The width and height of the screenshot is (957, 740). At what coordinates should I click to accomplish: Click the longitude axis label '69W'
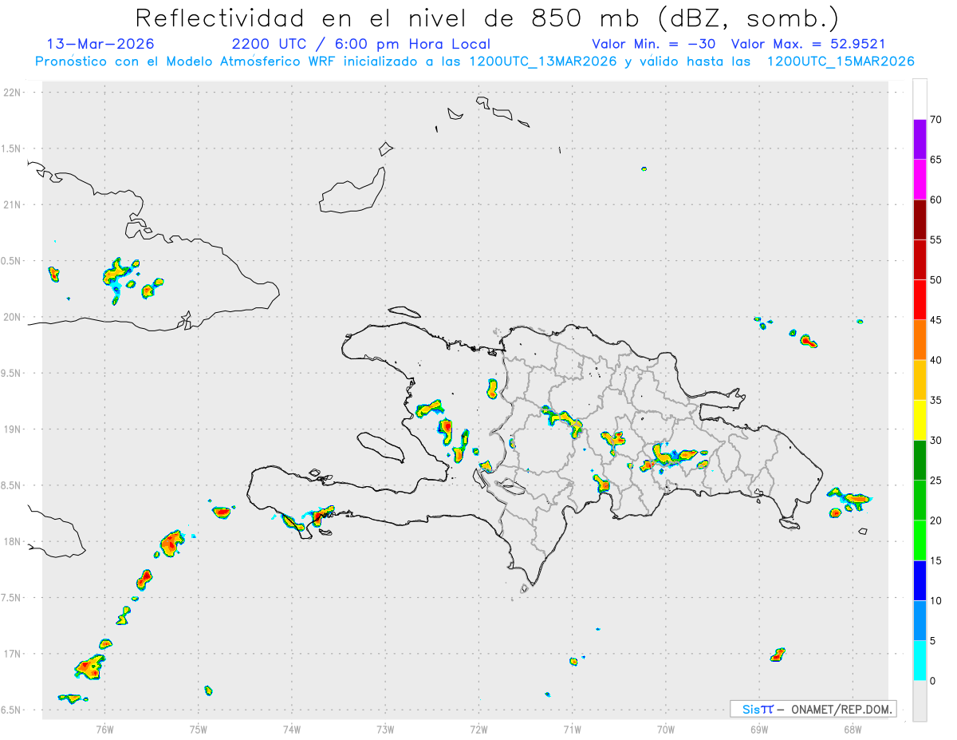pos(759,729)
